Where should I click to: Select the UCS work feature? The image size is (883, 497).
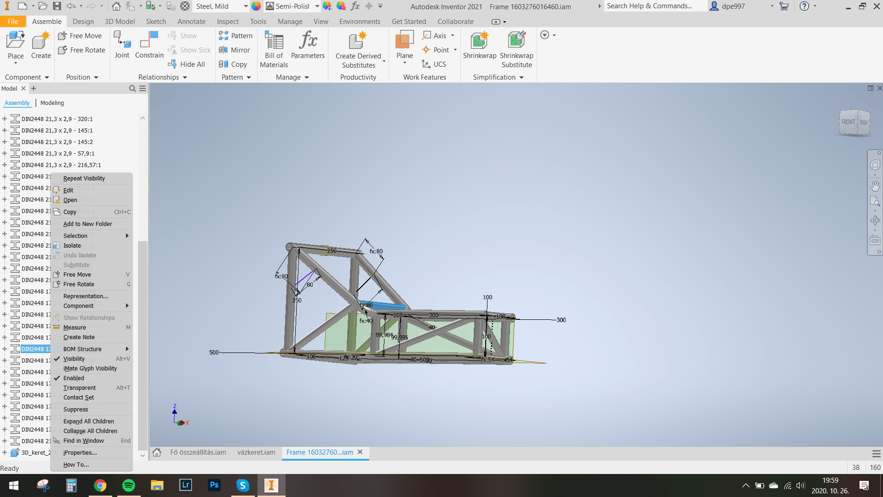pos(434,64)
